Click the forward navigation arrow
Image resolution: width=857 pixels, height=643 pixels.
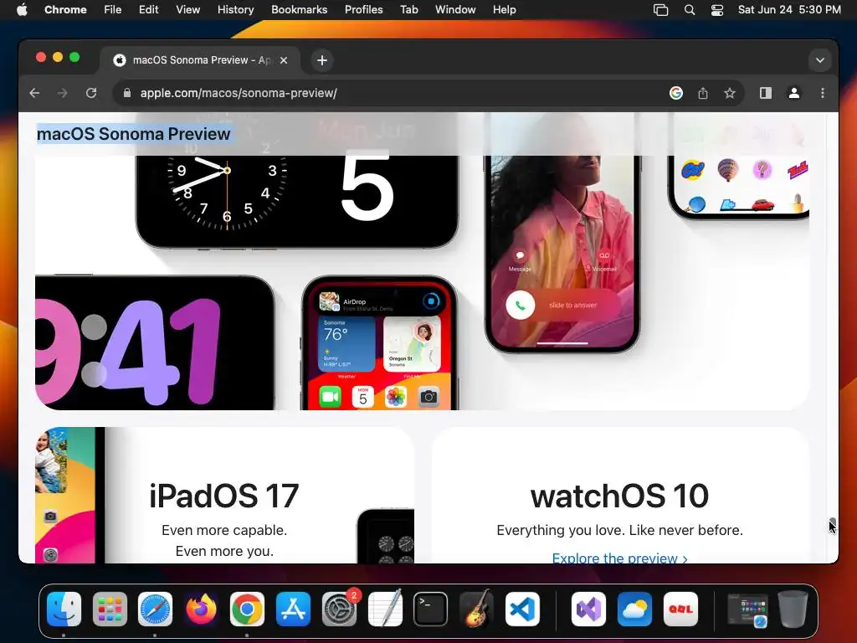click(63, 93)
